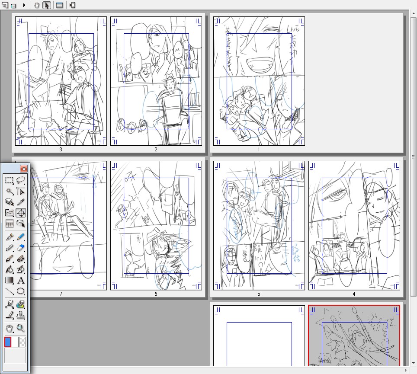The height and width of the screenshot is (374, 417).
Task: Activate the arrow pointer in top toolbar
Action: 47,5
